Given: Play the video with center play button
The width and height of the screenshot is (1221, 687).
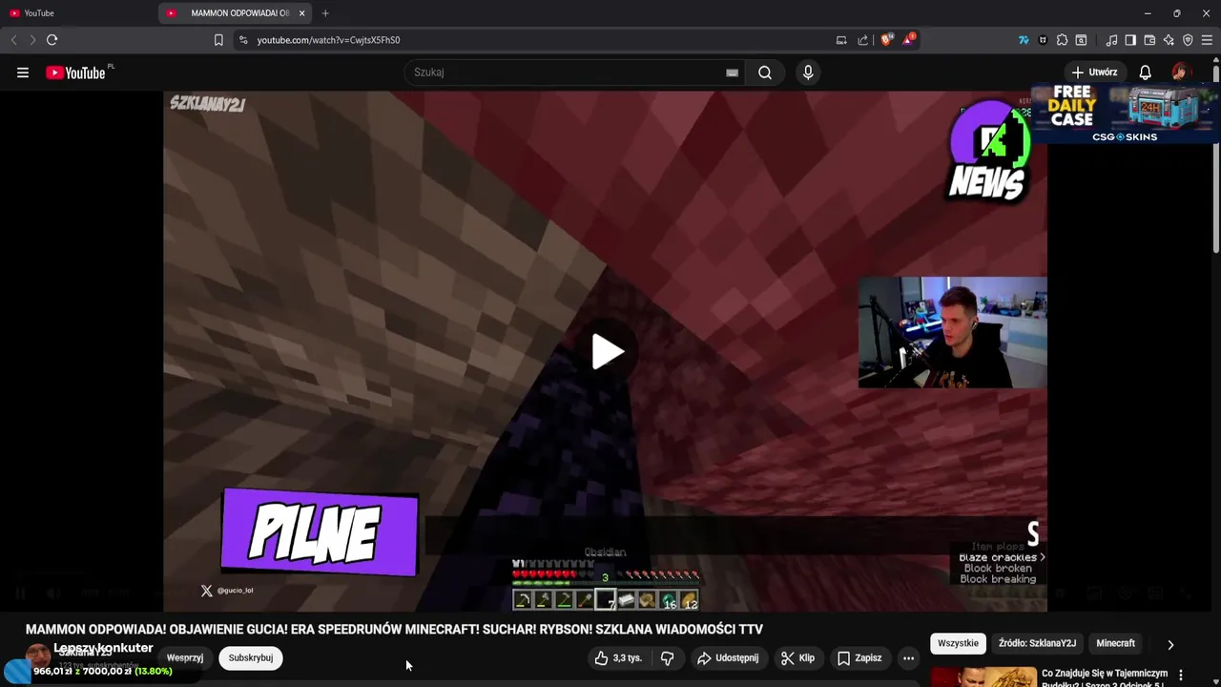Looking at the screenshot, I should point(607,351).
